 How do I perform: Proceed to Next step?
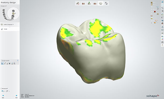point(16,96)
